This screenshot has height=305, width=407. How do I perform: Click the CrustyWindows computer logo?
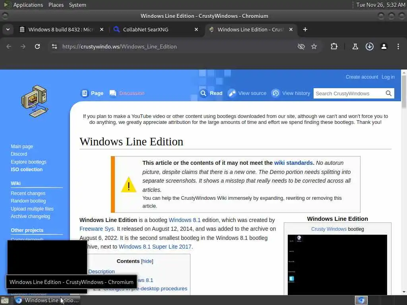(35, 101)
